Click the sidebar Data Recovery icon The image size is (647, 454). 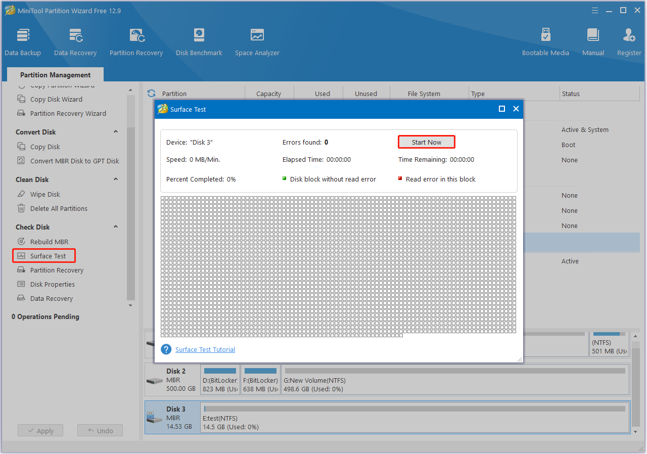point(21,298)
